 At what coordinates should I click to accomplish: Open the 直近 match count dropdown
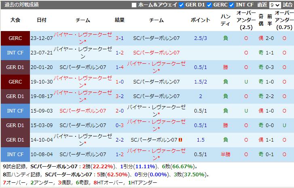tap(275, 5)
